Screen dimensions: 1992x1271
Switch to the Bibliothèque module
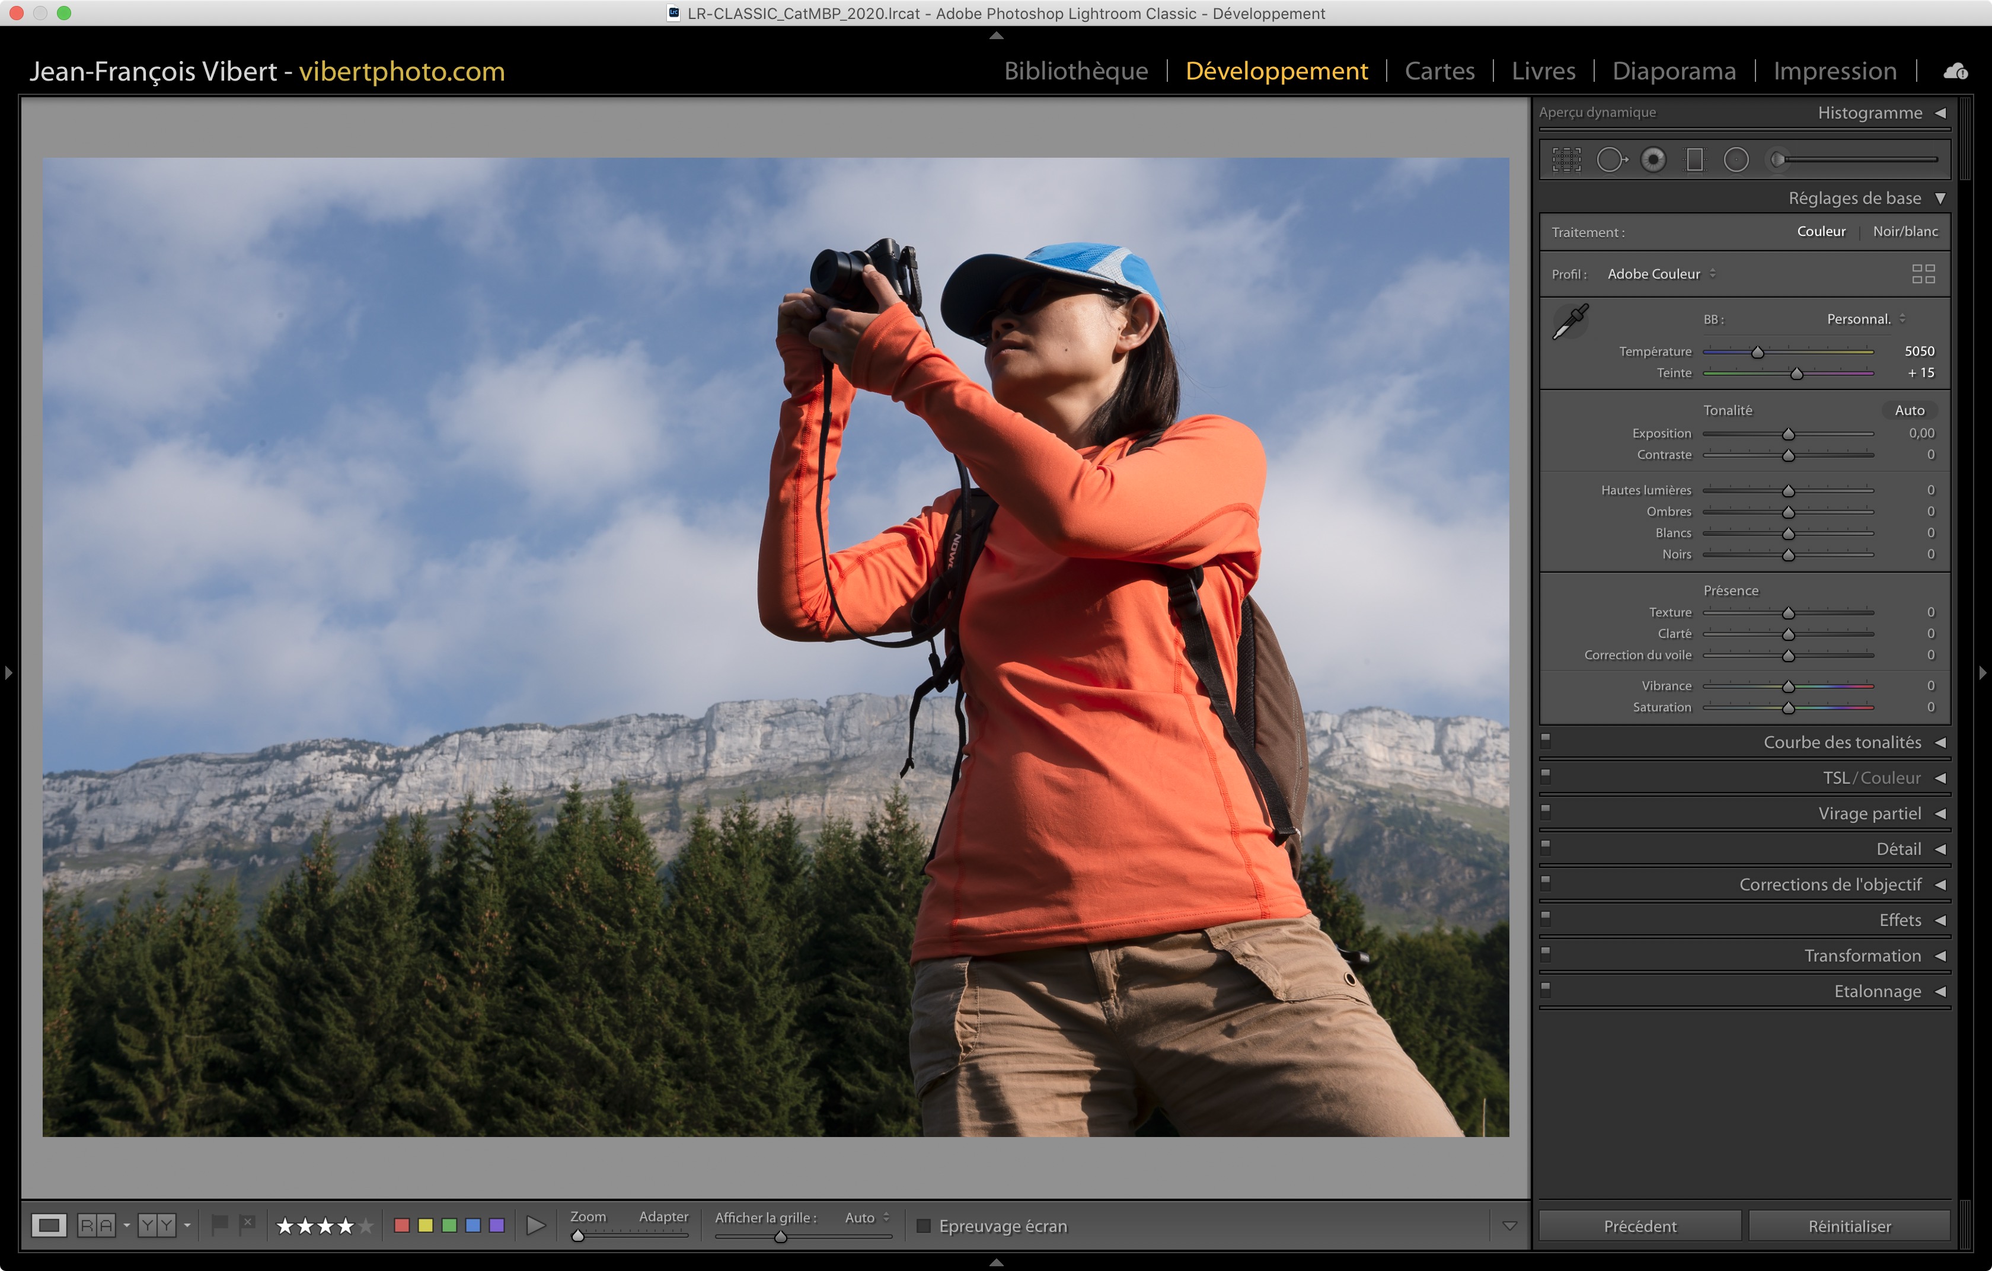[1075, 71]
